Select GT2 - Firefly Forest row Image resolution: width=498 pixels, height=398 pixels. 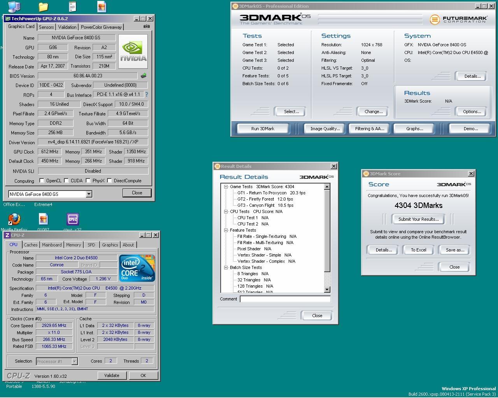pos(265,199)
